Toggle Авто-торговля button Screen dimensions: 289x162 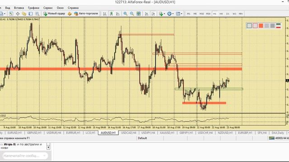pyautogui.click(x=86, y=13)
